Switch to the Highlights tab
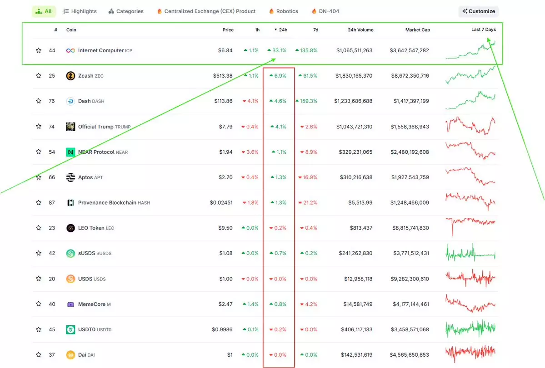Image resolution: width=545 pixels, height=368 pixels. 80,11
